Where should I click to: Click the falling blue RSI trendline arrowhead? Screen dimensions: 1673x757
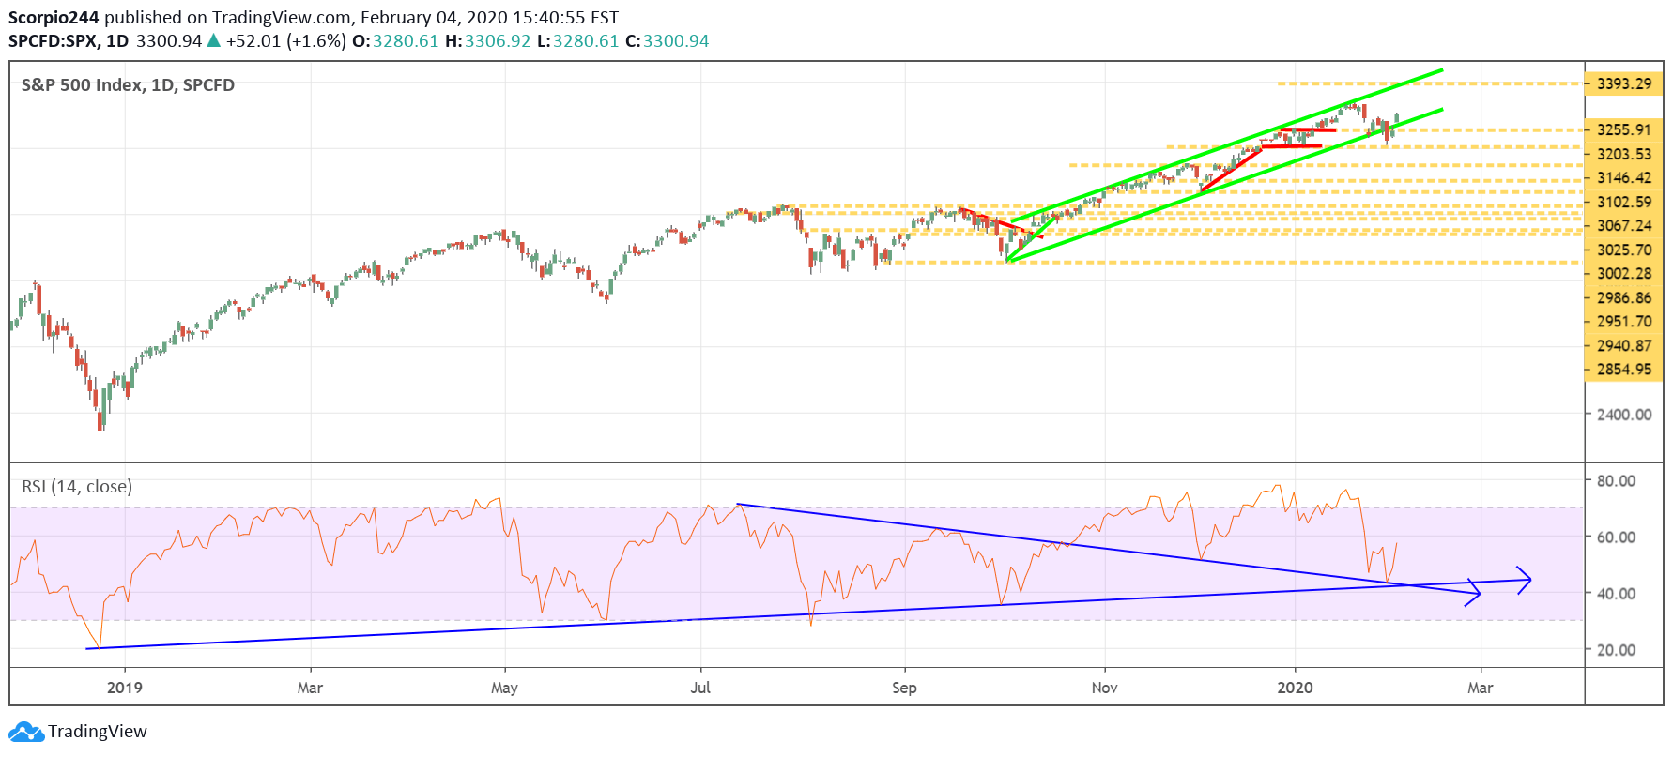click(1473, 593)
